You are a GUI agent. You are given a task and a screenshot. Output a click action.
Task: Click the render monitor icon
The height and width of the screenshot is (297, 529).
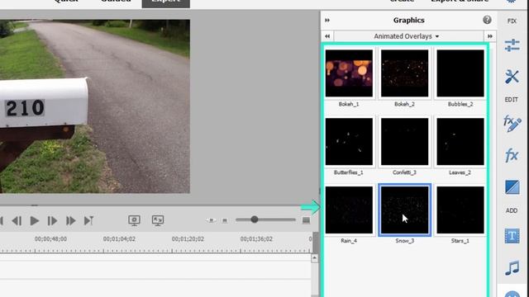(134, 220)
